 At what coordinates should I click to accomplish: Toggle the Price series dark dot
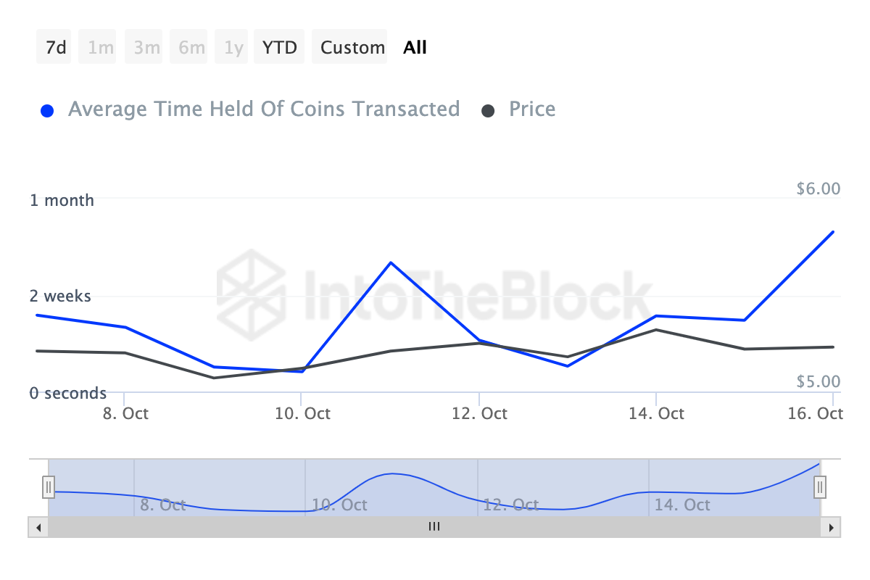pyautogui.click(x=489, y=111)
